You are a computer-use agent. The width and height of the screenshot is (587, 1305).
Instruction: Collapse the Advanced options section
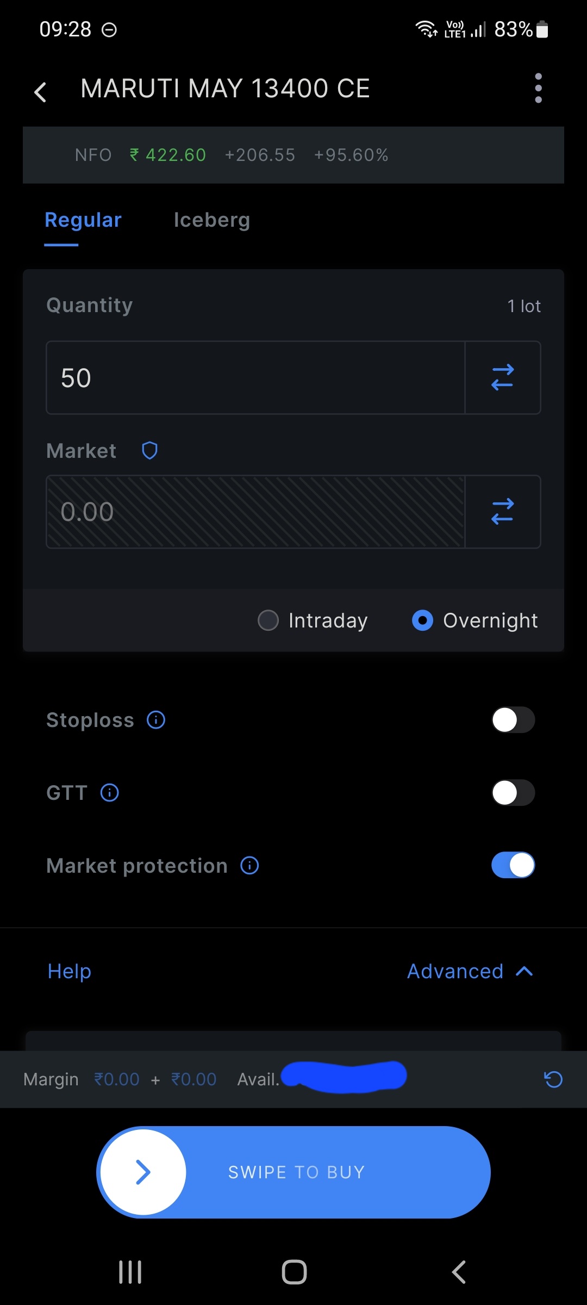click(470, 971)
